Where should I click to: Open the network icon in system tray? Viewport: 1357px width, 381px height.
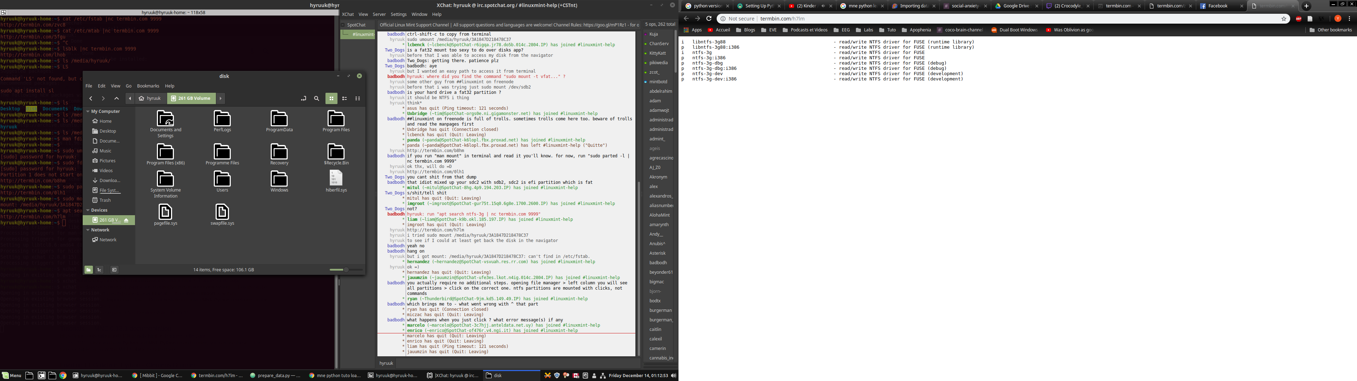pyautogui.click(x=603, y=375)
